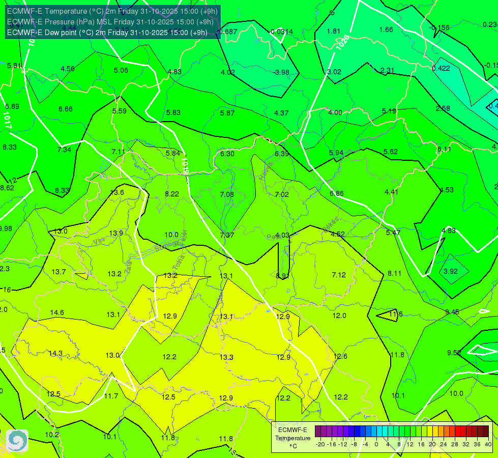Click the dew point value 5.62
Screen dimensions: 498x458
[391, 152]
